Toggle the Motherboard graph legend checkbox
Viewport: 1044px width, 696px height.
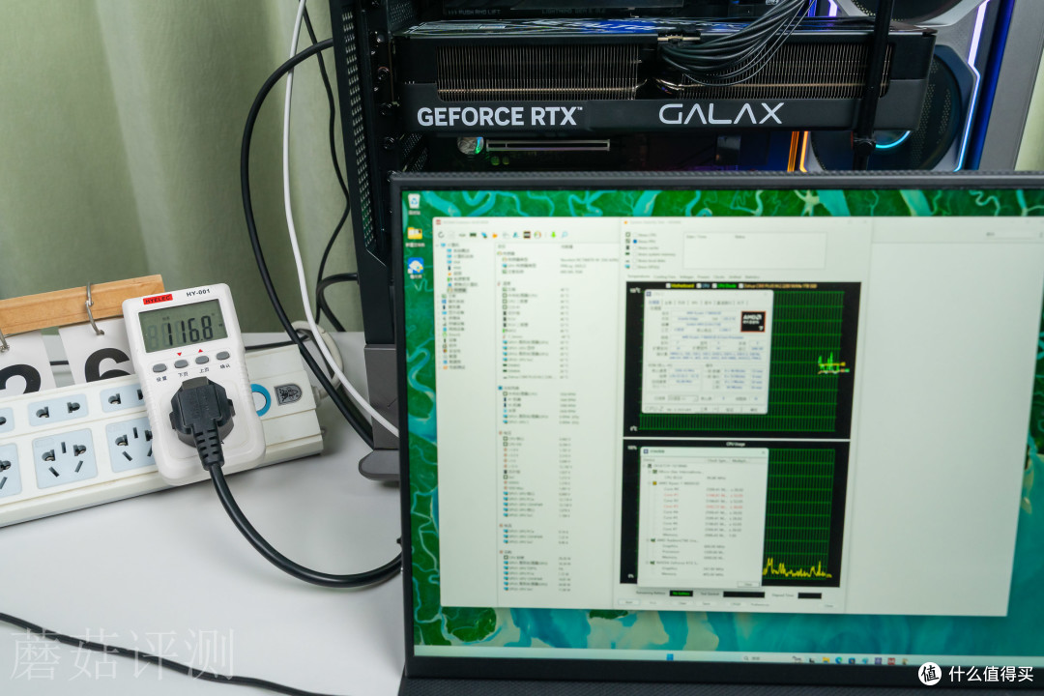pyautogui.click(x=668, y=286)
